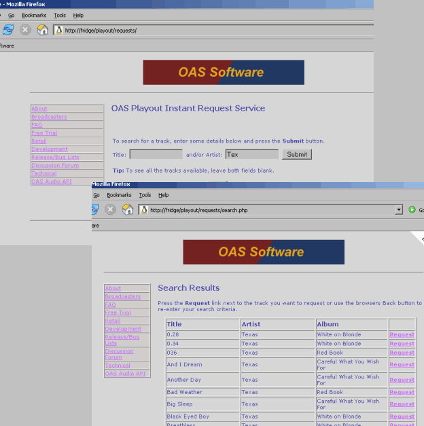Open OAS Audio API link in back window
Image resolution: width=424 pixels, height=426 pixels.
[52, 181]
